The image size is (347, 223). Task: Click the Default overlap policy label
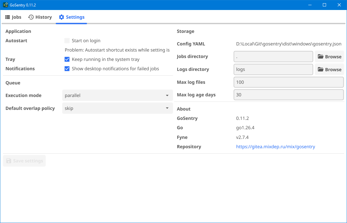30,108
